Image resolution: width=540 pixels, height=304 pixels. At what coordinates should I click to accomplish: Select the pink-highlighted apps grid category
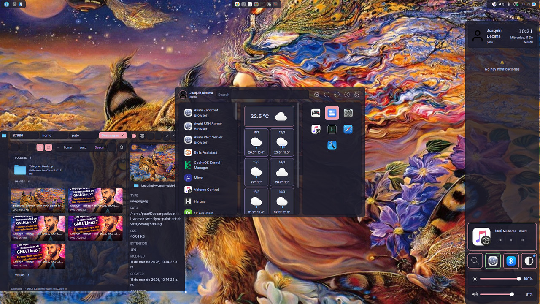tap(332, 113)
